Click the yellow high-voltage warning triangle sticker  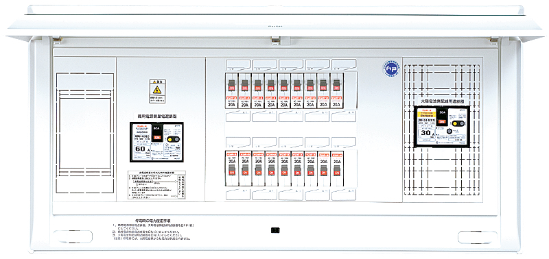point(157,90)
